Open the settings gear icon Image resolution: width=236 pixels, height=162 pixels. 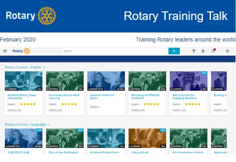[x=227, y=51]
